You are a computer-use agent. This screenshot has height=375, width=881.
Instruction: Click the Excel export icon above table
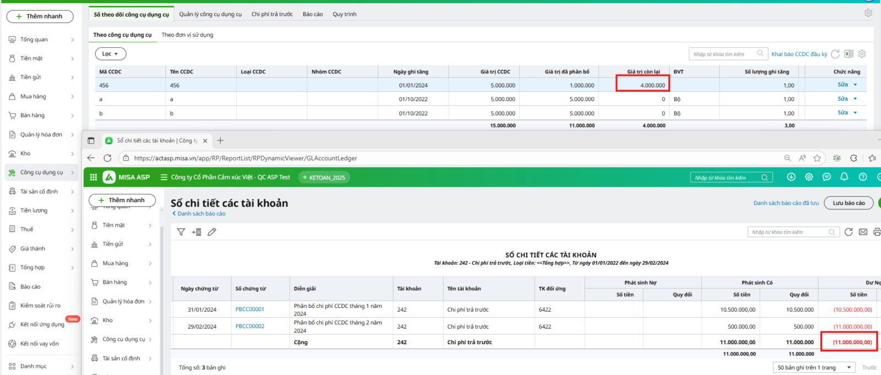pyautogui.click(x=849, y=54)
